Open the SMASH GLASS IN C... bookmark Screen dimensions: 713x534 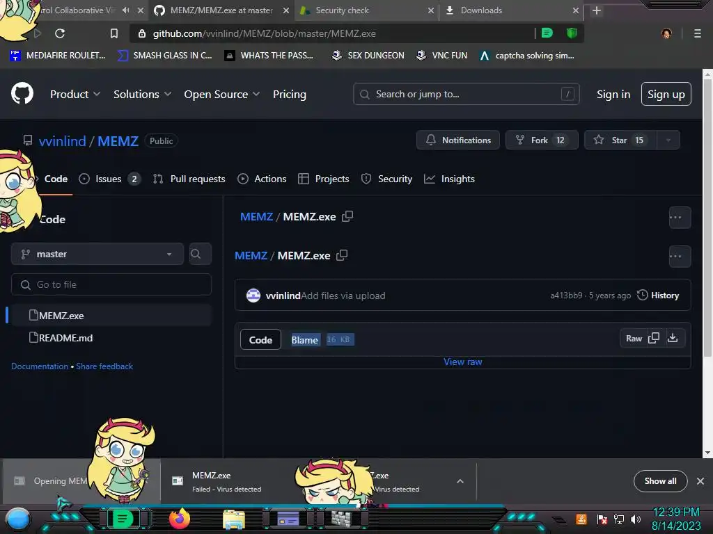tap(165, 56)
